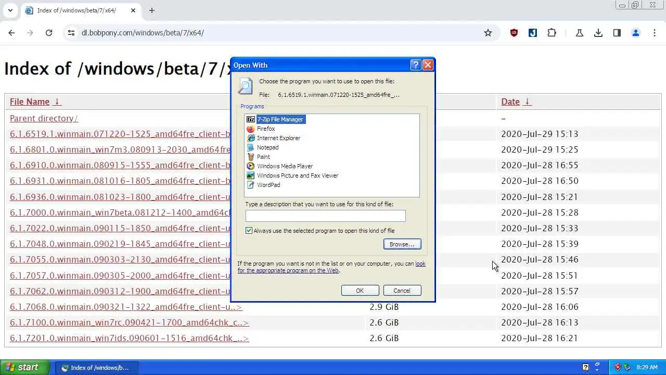Click the 2.9 GiB size cell
The width and height of the screenshot is (666, 375).
click(x=384, y=307)
